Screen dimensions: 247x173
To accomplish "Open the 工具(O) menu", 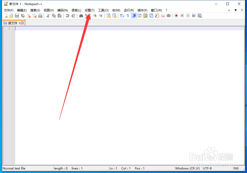I will click(x=103, y=10).
